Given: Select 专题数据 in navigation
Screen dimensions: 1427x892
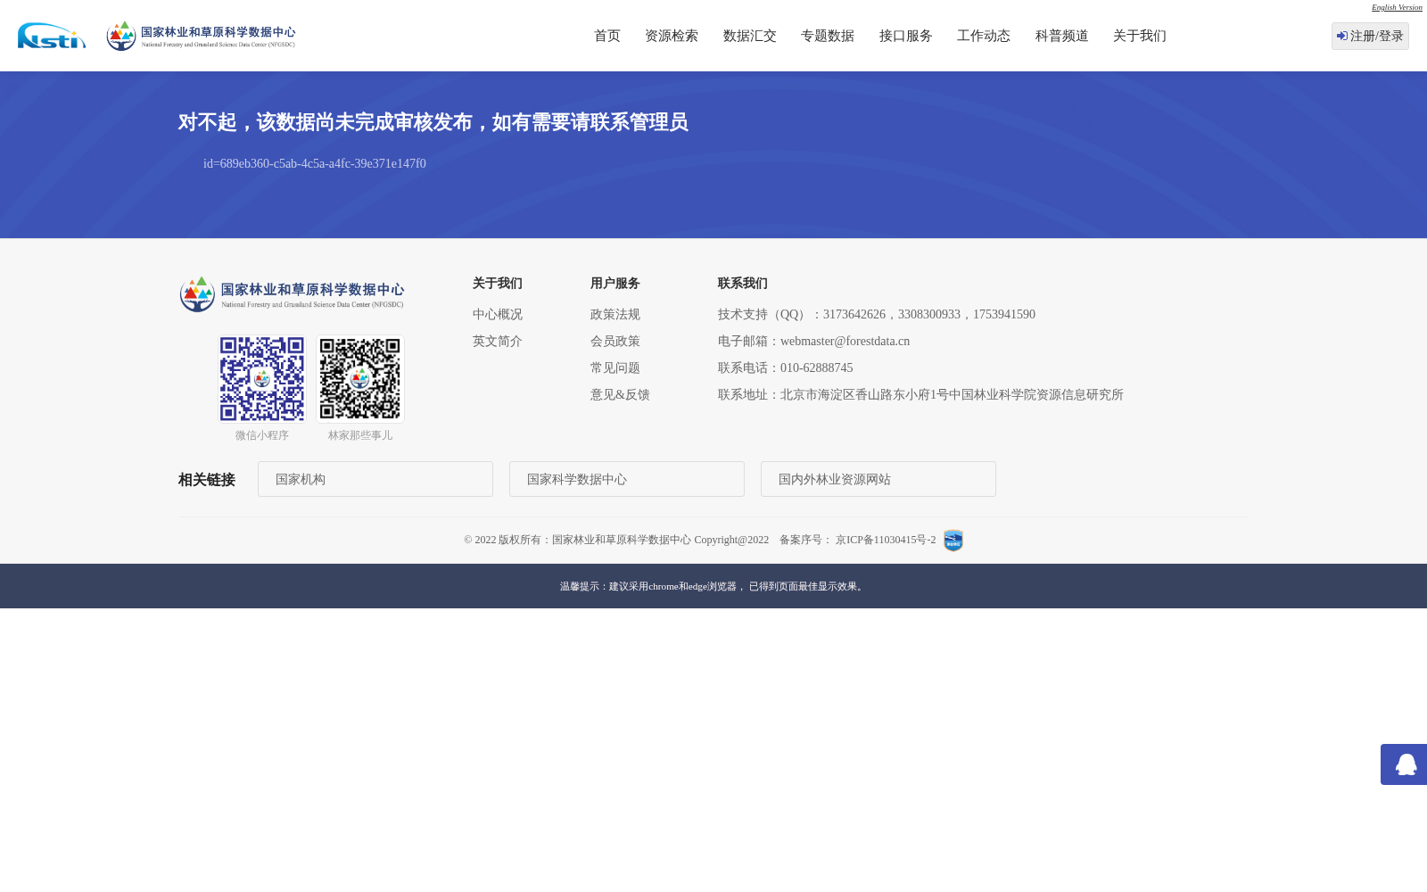Looking at the screenshot, I should click(828, 36).
